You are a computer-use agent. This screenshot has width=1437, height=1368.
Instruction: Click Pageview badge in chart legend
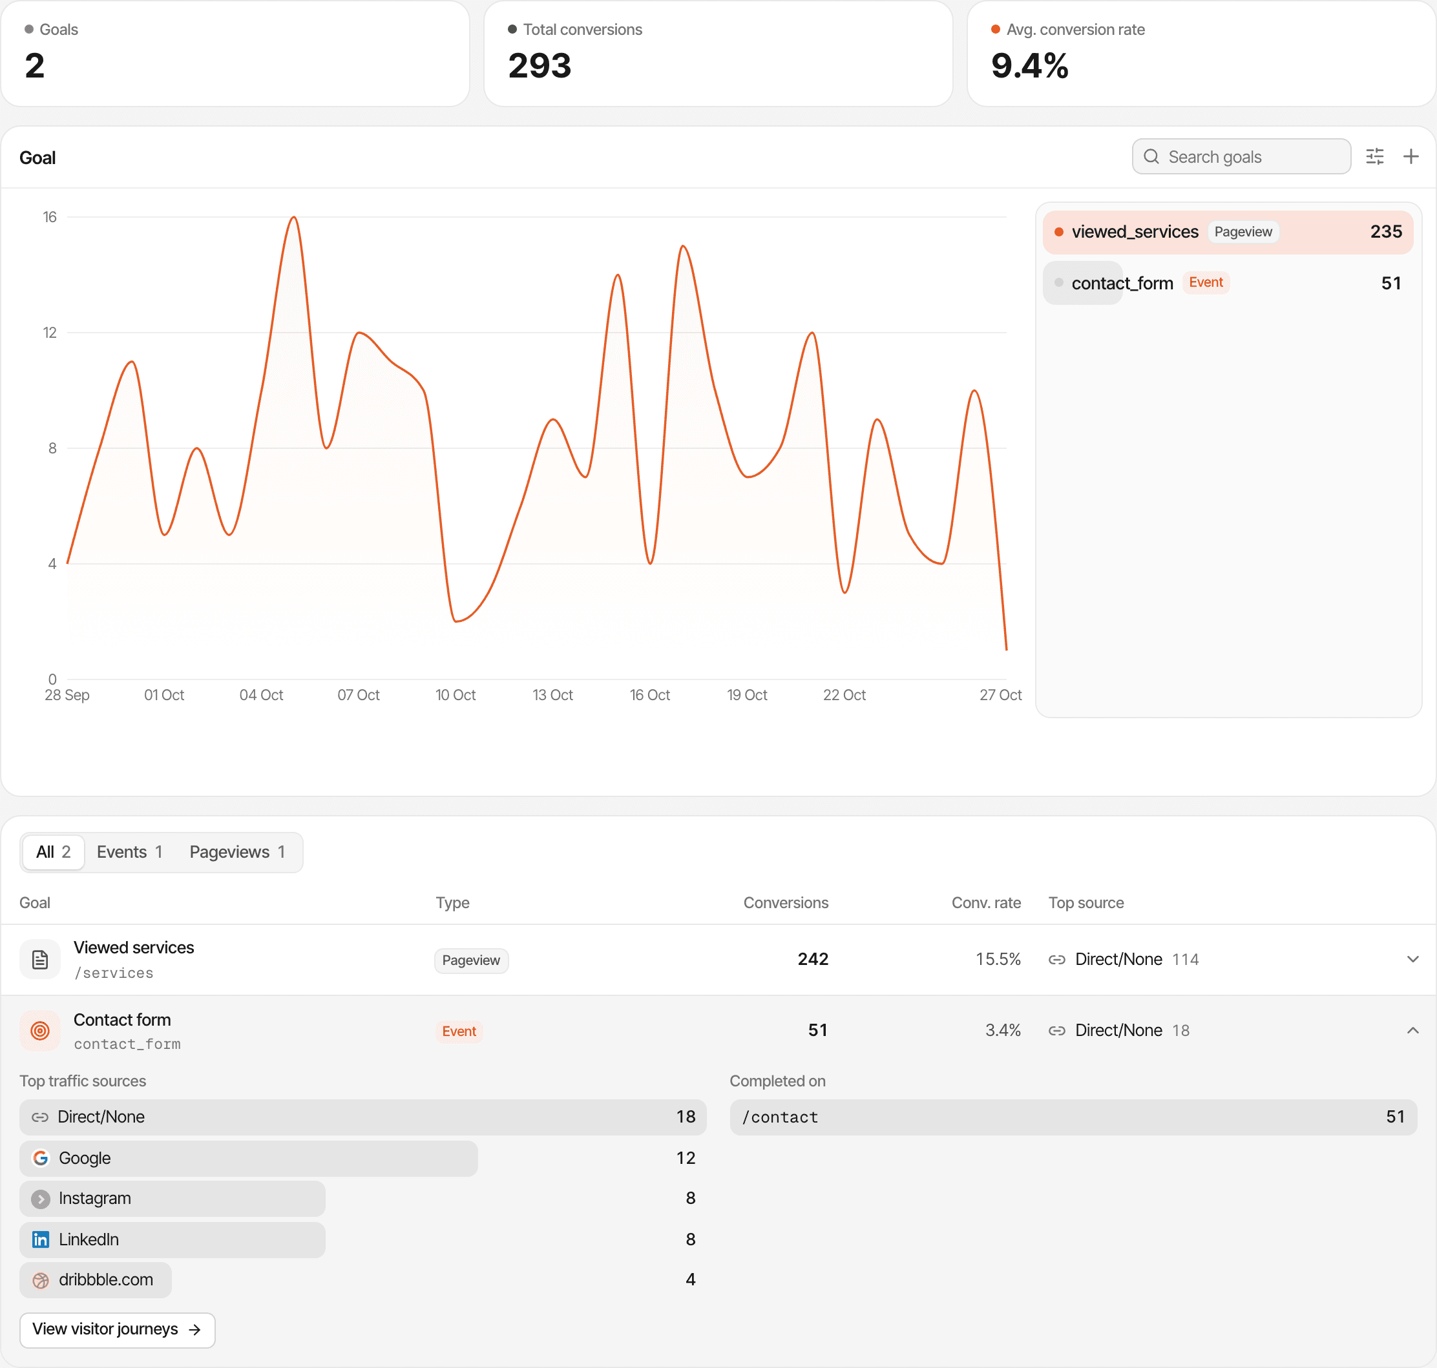(x=1243, y=232)
